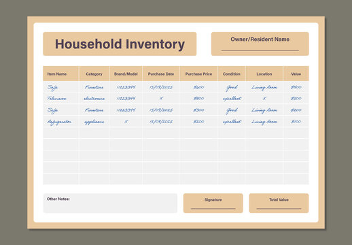Select the appliance category cell

tap(94, 122)
